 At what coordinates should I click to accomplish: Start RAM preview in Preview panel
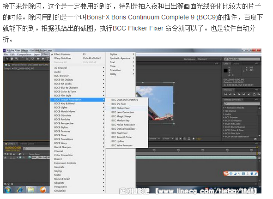259,94
